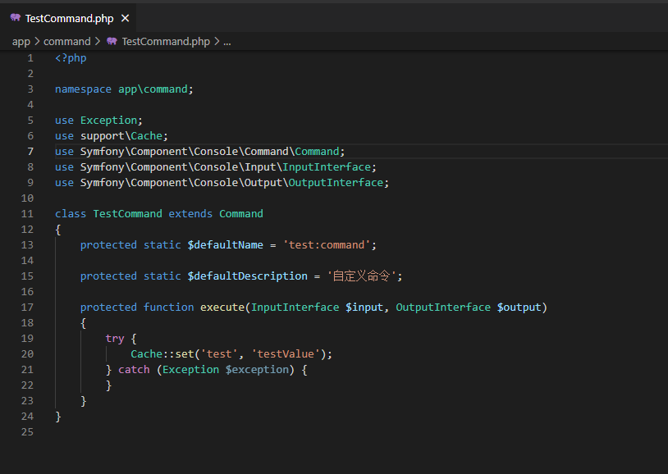Viewport: 668px width, 474px height.
Task: Click the 'test' string argument on line 20
Action: tap(219, 354)
